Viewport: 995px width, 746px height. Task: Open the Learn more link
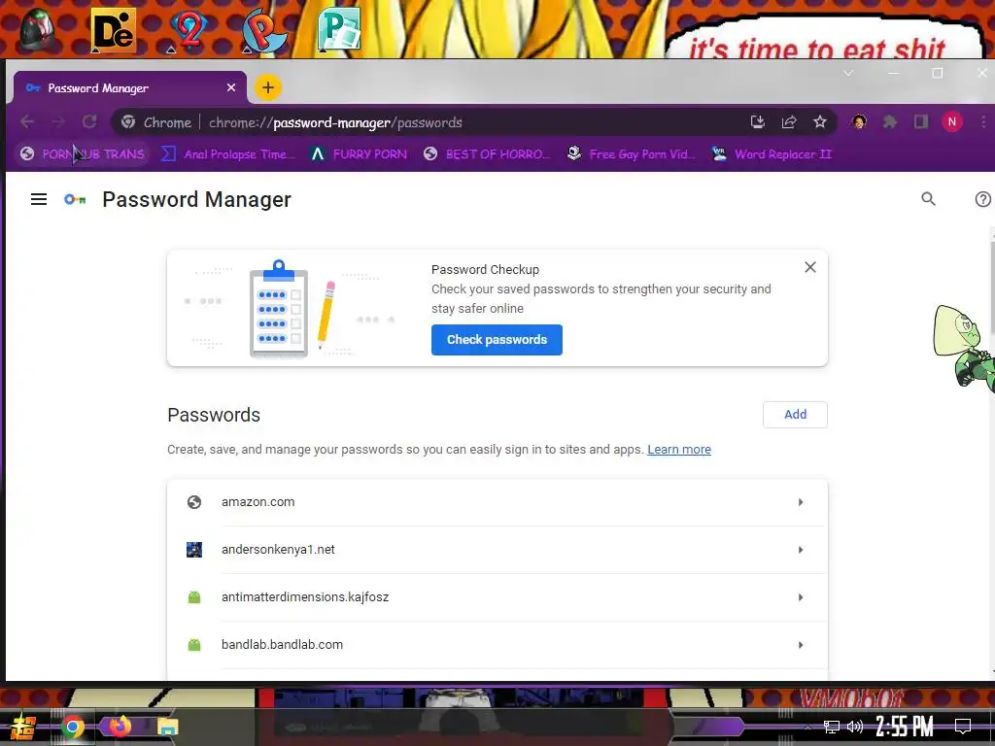[x=679, y=449]
